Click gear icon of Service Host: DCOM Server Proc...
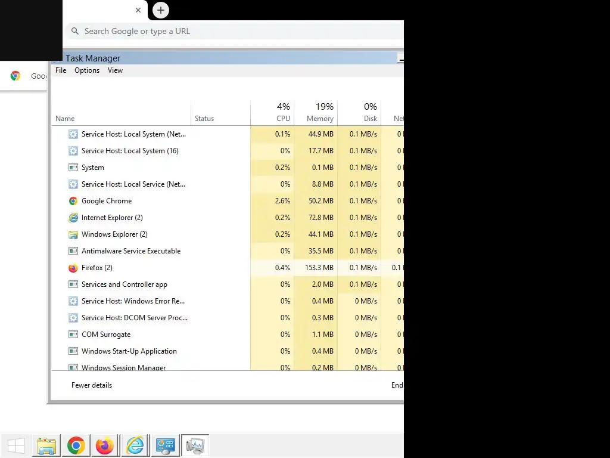This screenshot has width=610, height=458. (73, 318)
